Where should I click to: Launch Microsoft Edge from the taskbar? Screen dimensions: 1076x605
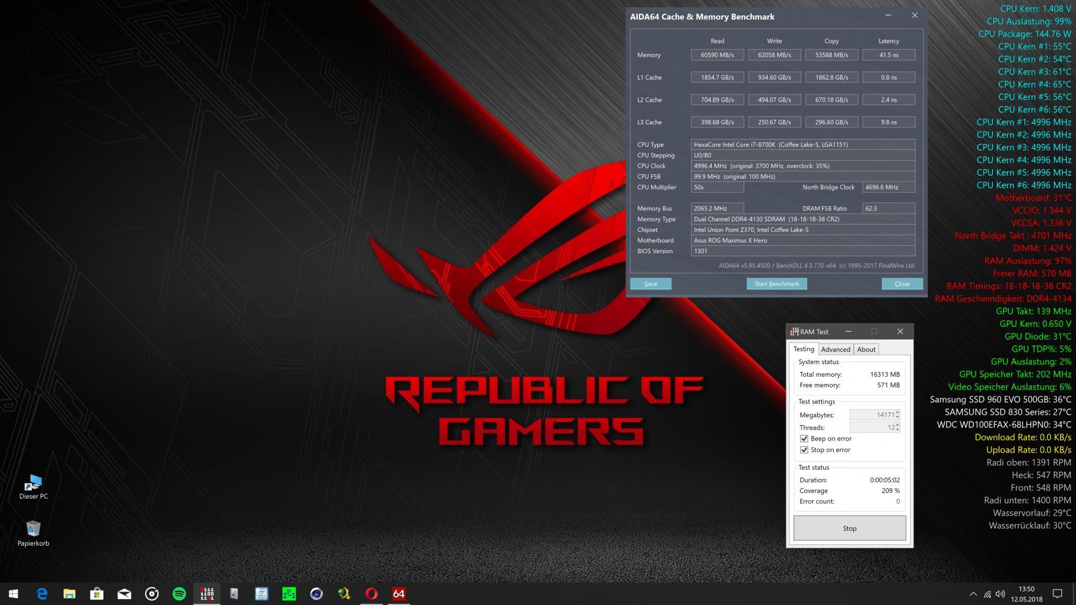pos(42,593)
